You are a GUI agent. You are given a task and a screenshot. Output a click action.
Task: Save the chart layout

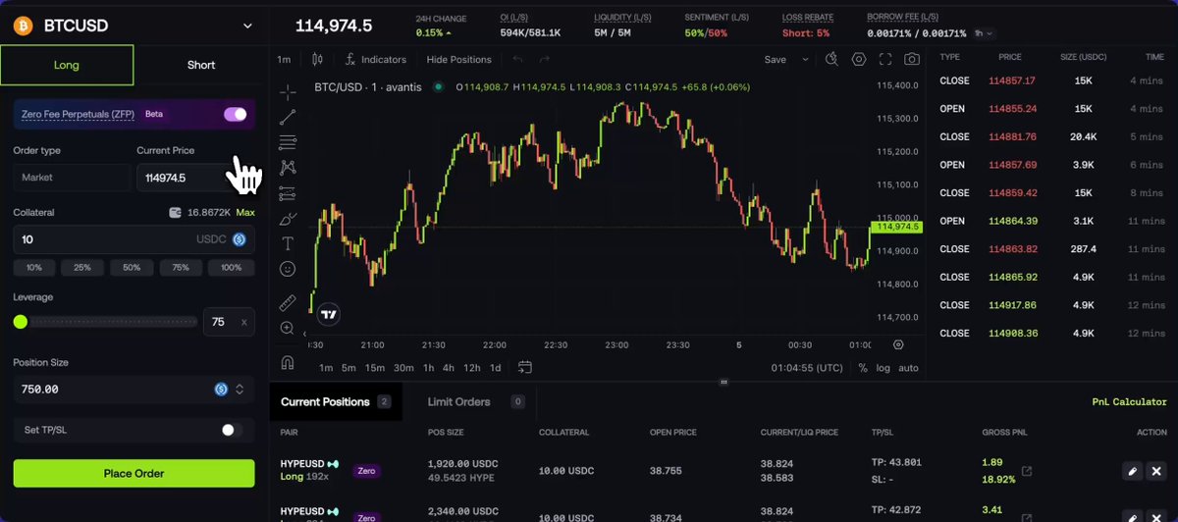point(776,59)
